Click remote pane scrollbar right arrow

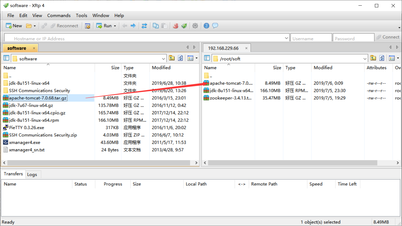click(x=397, y=163)
